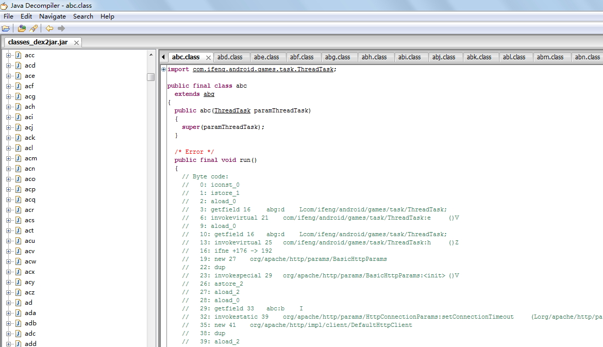Switch to the abk.class tab
The image size is (603, 347).
click(x=479, y=57)
